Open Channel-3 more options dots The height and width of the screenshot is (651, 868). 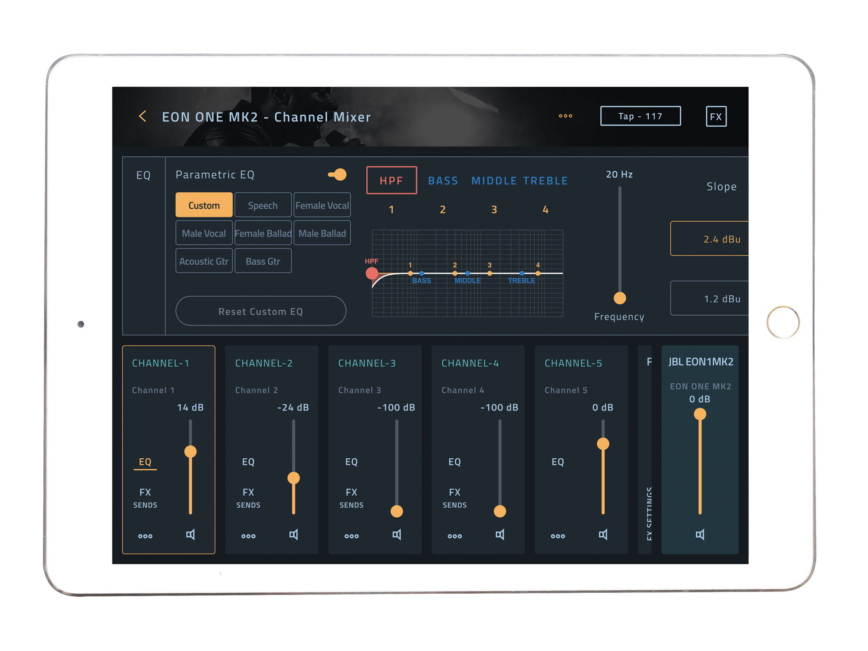352,536
